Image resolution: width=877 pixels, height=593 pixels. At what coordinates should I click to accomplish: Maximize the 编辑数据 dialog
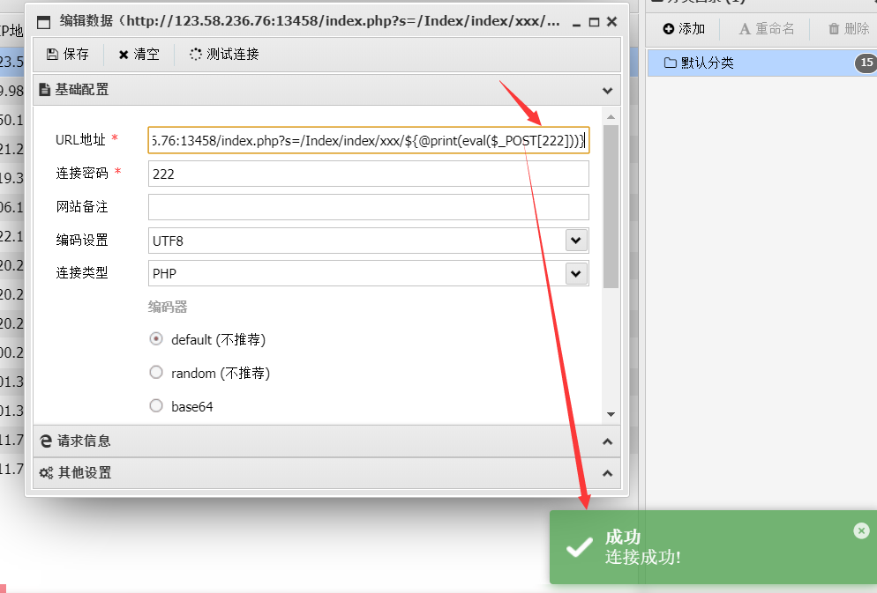[595, 22]
